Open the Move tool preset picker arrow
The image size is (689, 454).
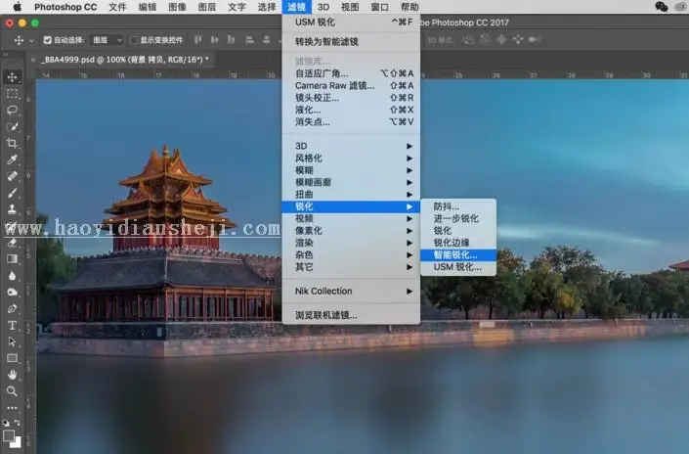[31, 40]
